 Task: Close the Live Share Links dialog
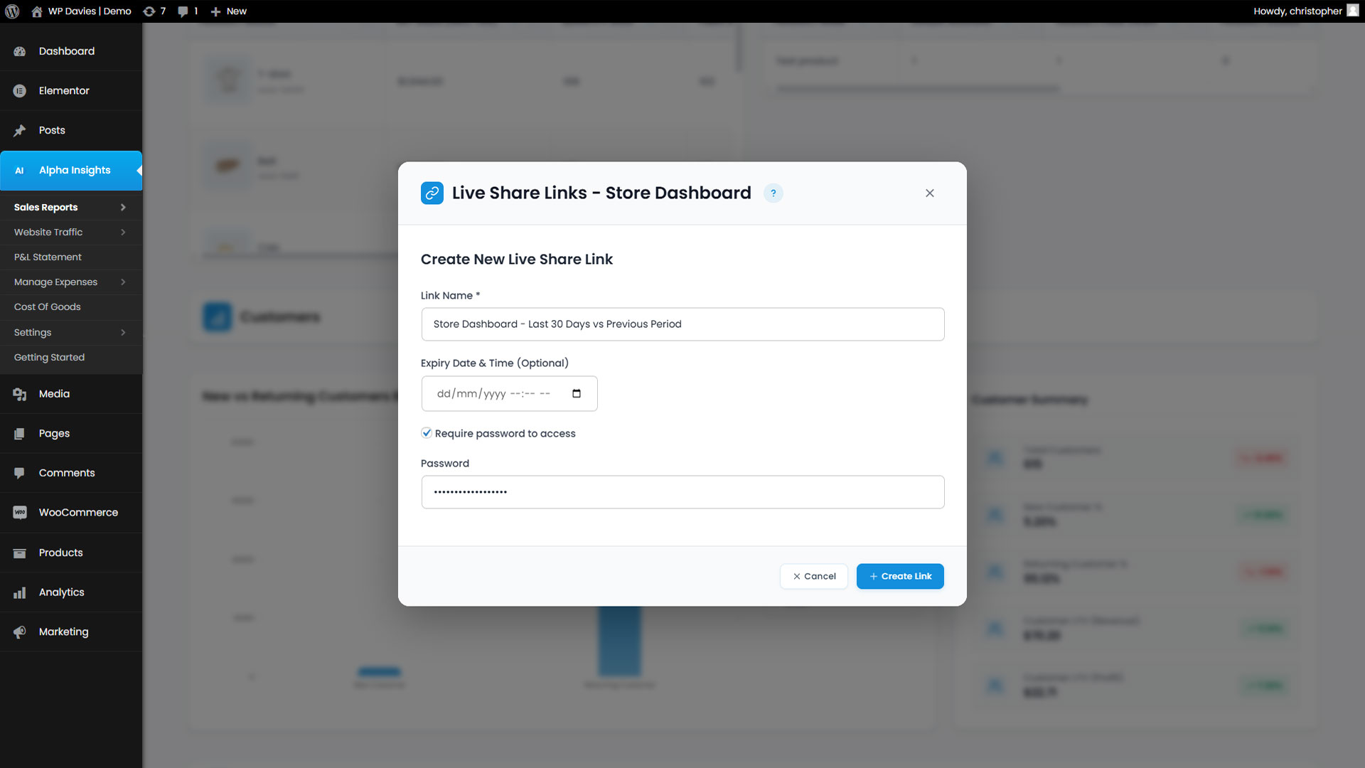pyautogui.click(x=930, y=193)
